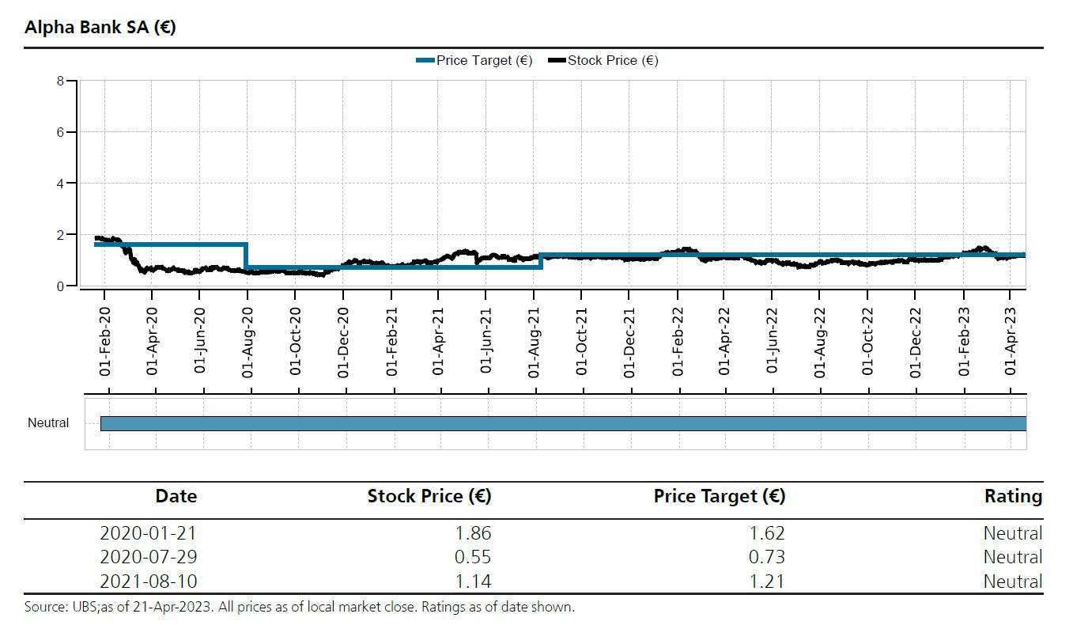
Task: Click the UBS source footnote text
Action: coord(299,608)
